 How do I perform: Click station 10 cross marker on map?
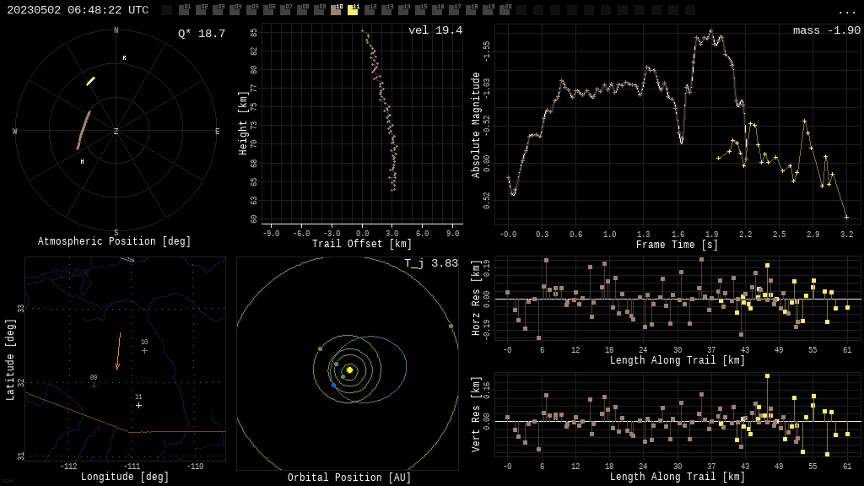[x=144, y=350]
